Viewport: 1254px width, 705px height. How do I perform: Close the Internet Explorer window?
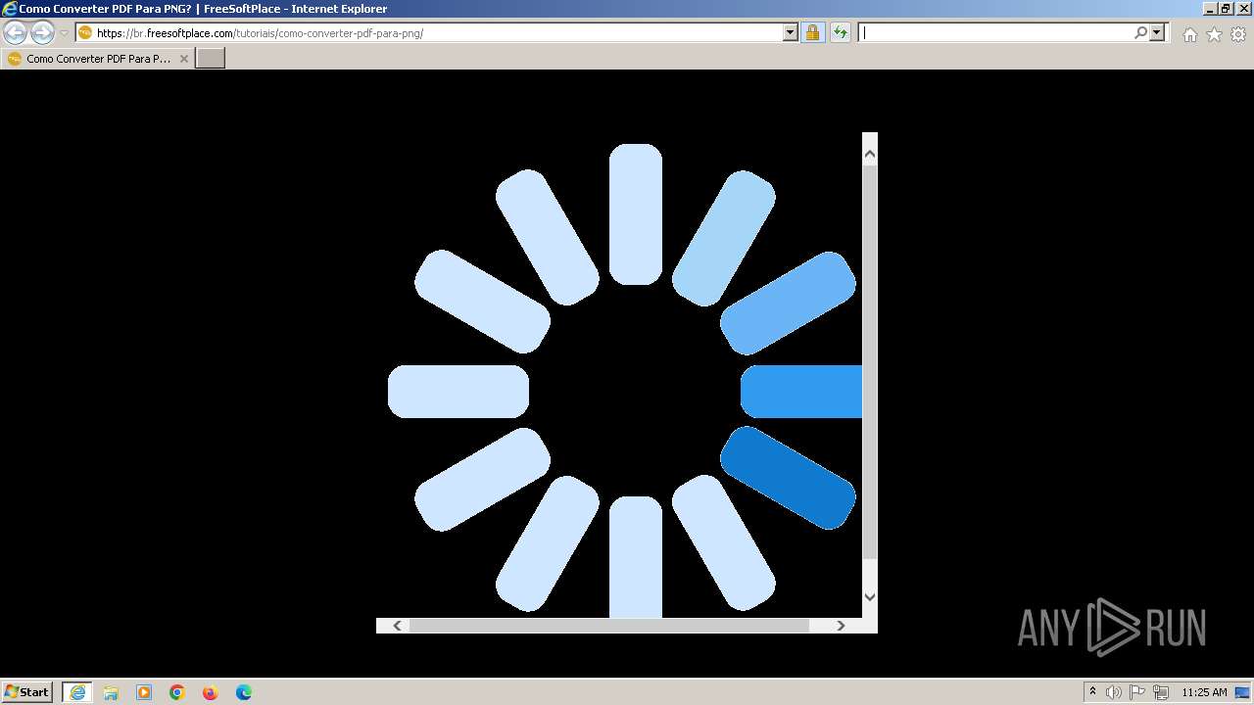[1242, 9]
